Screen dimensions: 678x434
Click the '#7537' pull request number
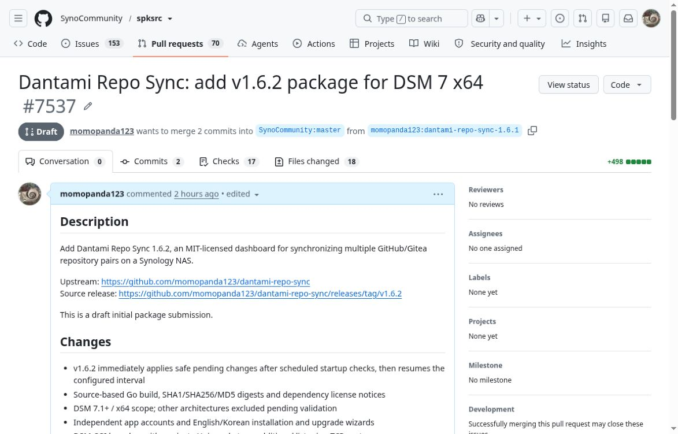click(49, 106)
